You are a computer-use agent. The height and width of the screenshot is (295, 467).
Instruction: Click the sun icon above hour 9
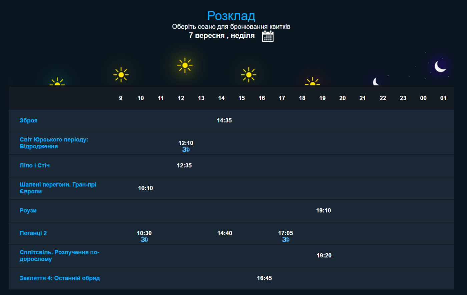pos(121,75)
